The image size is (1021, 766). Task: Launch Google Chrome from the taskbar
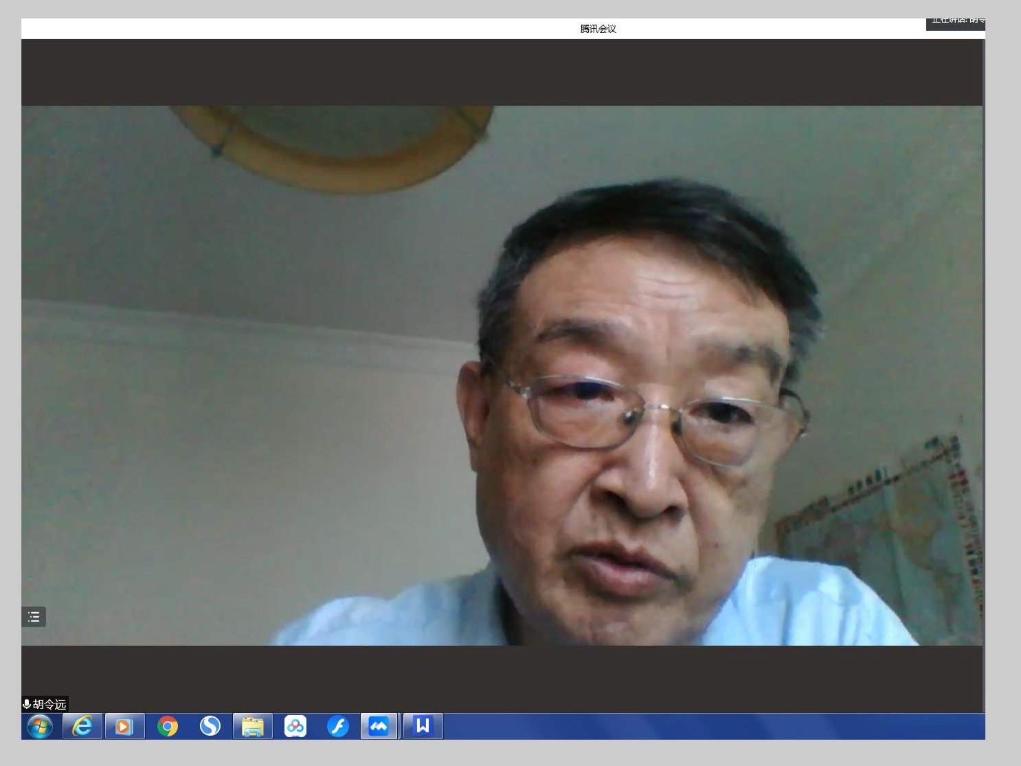coord(167,726)
